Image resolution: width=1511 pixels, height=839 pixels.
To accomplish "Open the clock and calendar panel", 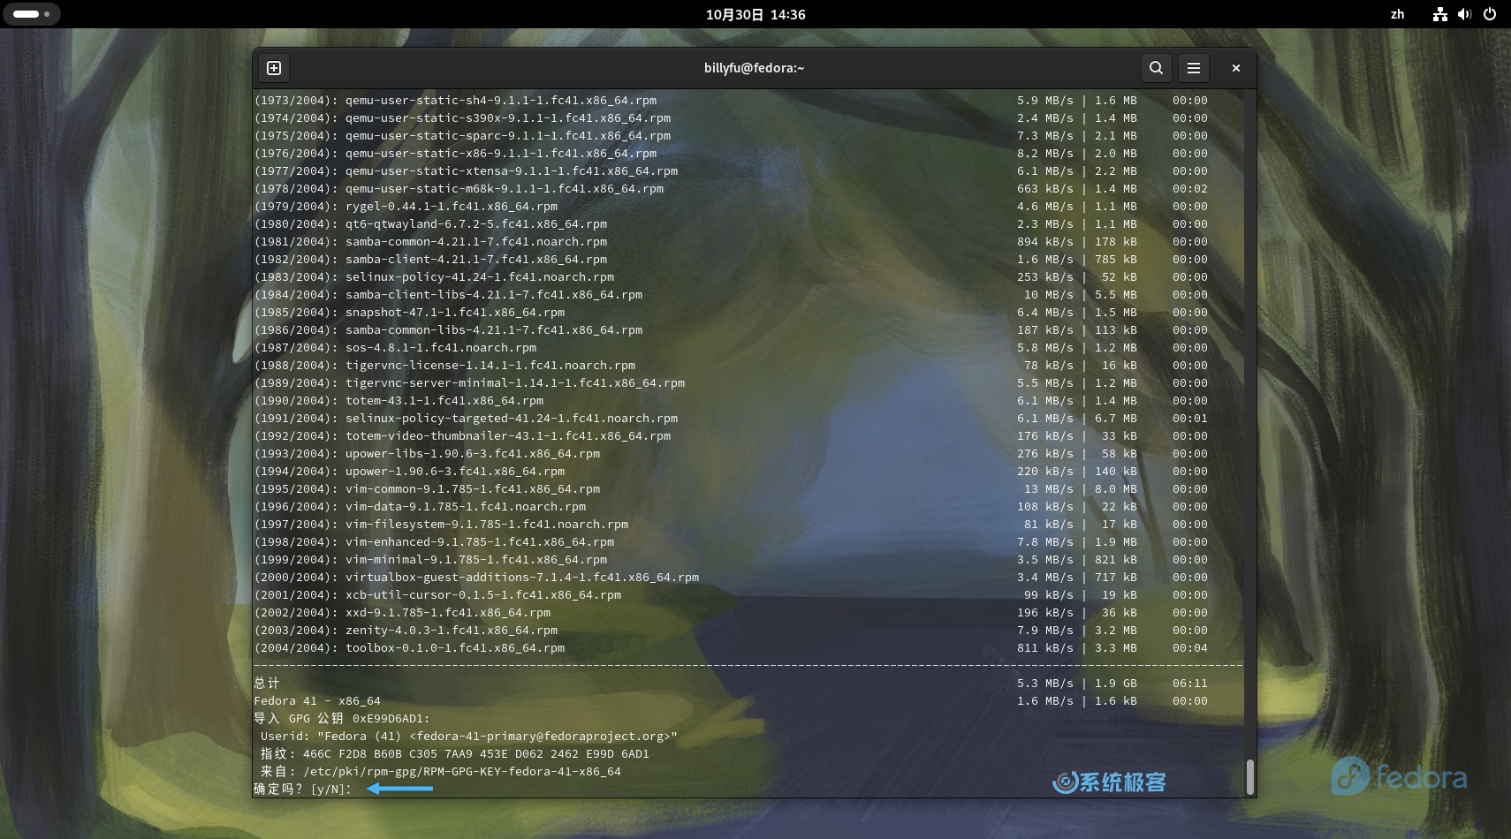I will pos(755,14).
